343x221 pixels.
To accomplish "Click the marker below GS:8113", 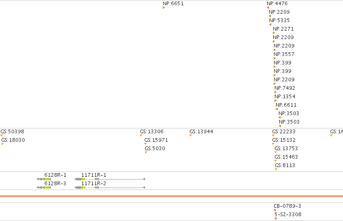I will (276, 169).
